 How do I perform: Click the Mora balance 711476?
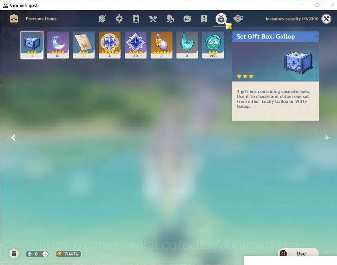(x=68, y=254)
